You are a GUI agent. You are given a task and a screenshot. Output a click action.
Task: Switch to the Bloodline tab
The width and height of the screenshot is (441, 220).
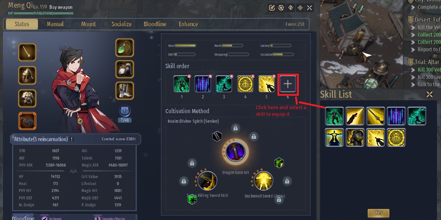[155, 24]
